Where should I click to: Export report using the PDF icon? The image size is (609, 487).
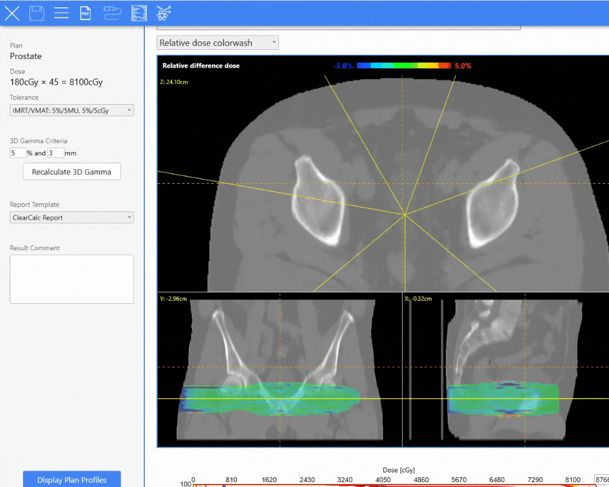tap(86, 13)
